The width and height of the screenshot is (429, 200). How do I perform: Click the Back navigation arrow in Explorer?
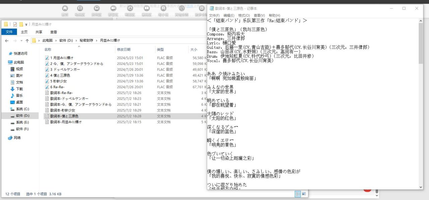pos(7,40)
